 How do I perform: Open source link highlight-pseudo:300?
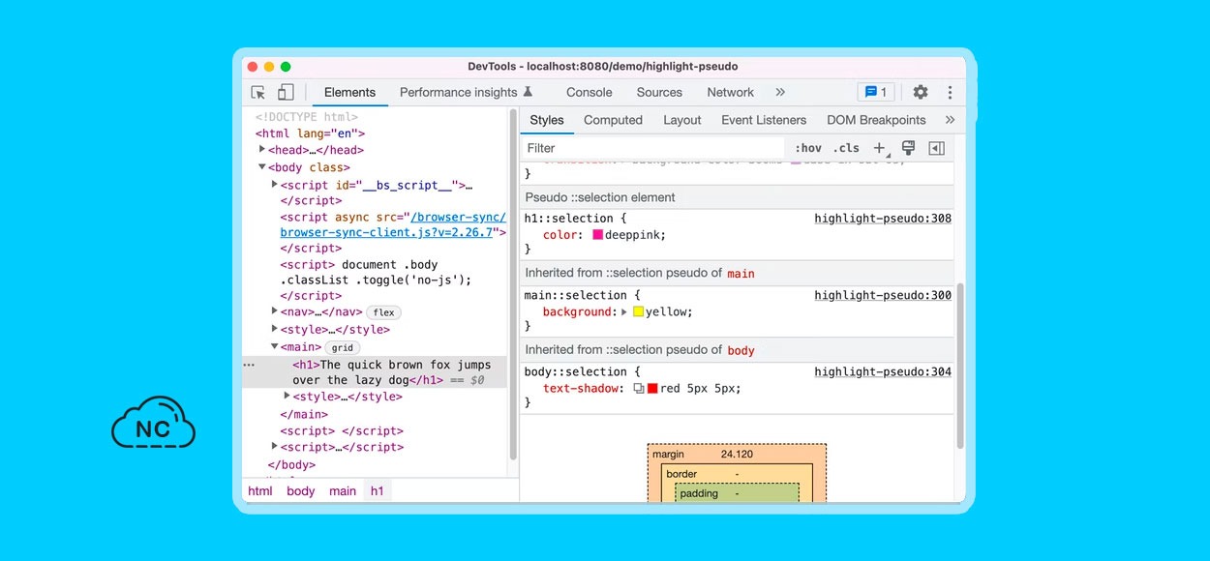pyautogui.click(x=883, y=295)
